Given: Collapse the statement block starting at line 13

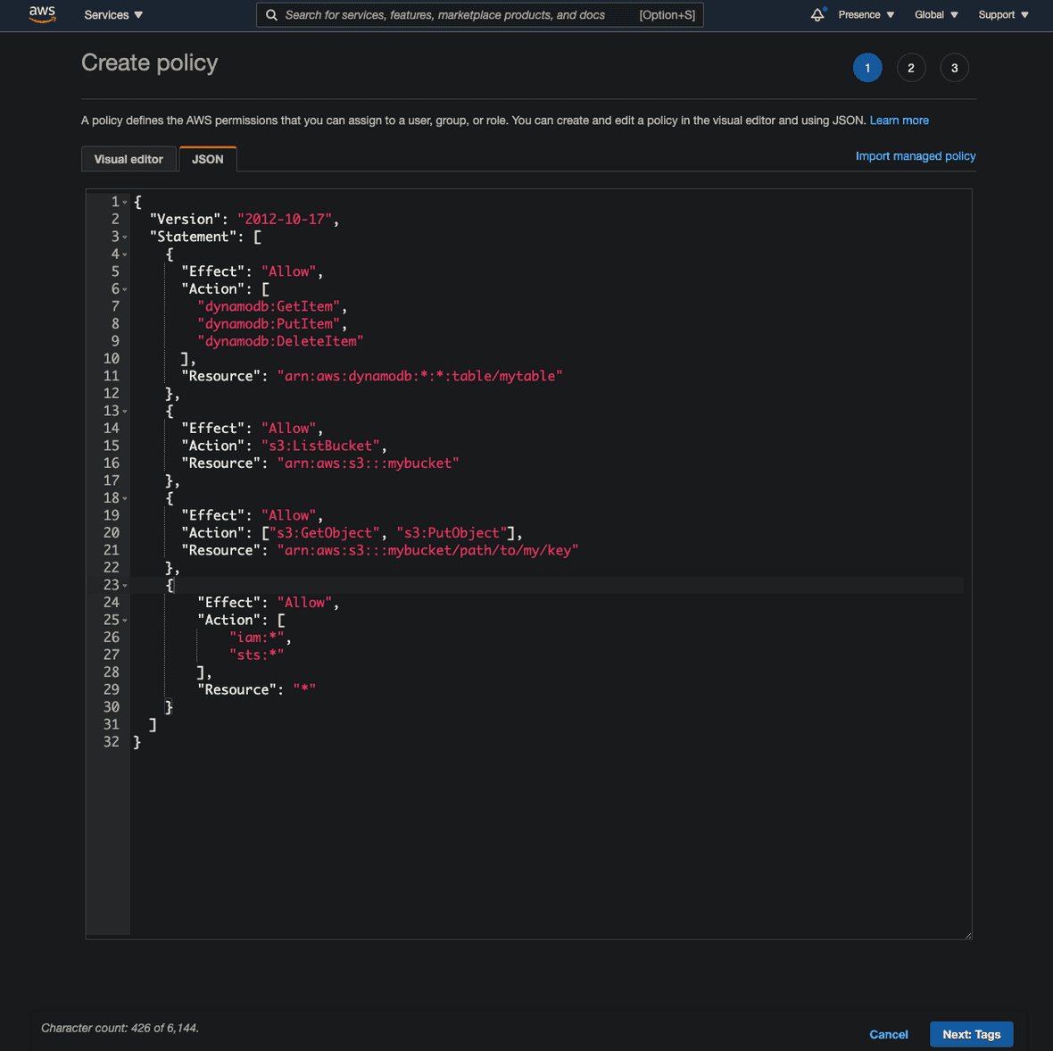Looking at the screenshot, I should coord(125,411).
